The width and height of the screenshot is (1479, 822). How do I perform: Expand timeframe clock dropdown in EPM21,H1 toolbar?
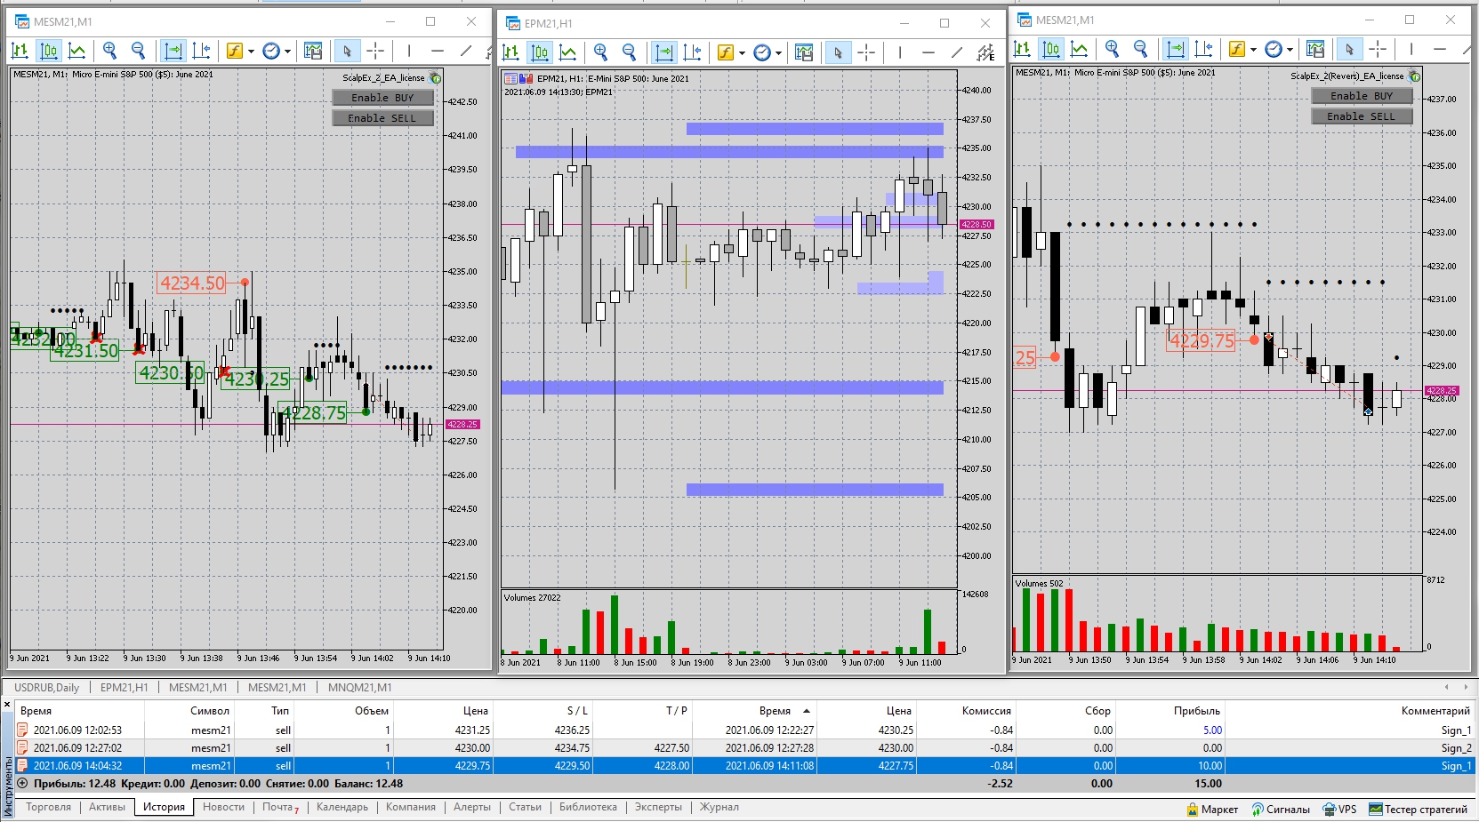tap(779, 53)
